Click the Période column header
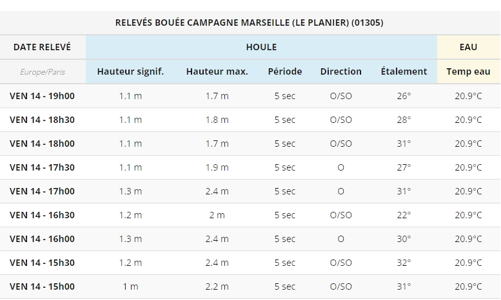 [285, 71]
